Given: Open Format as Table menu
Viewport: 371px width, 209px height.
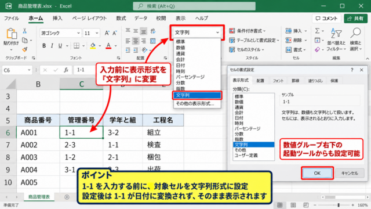Looking at the screenshot, I should coord(254,40).
